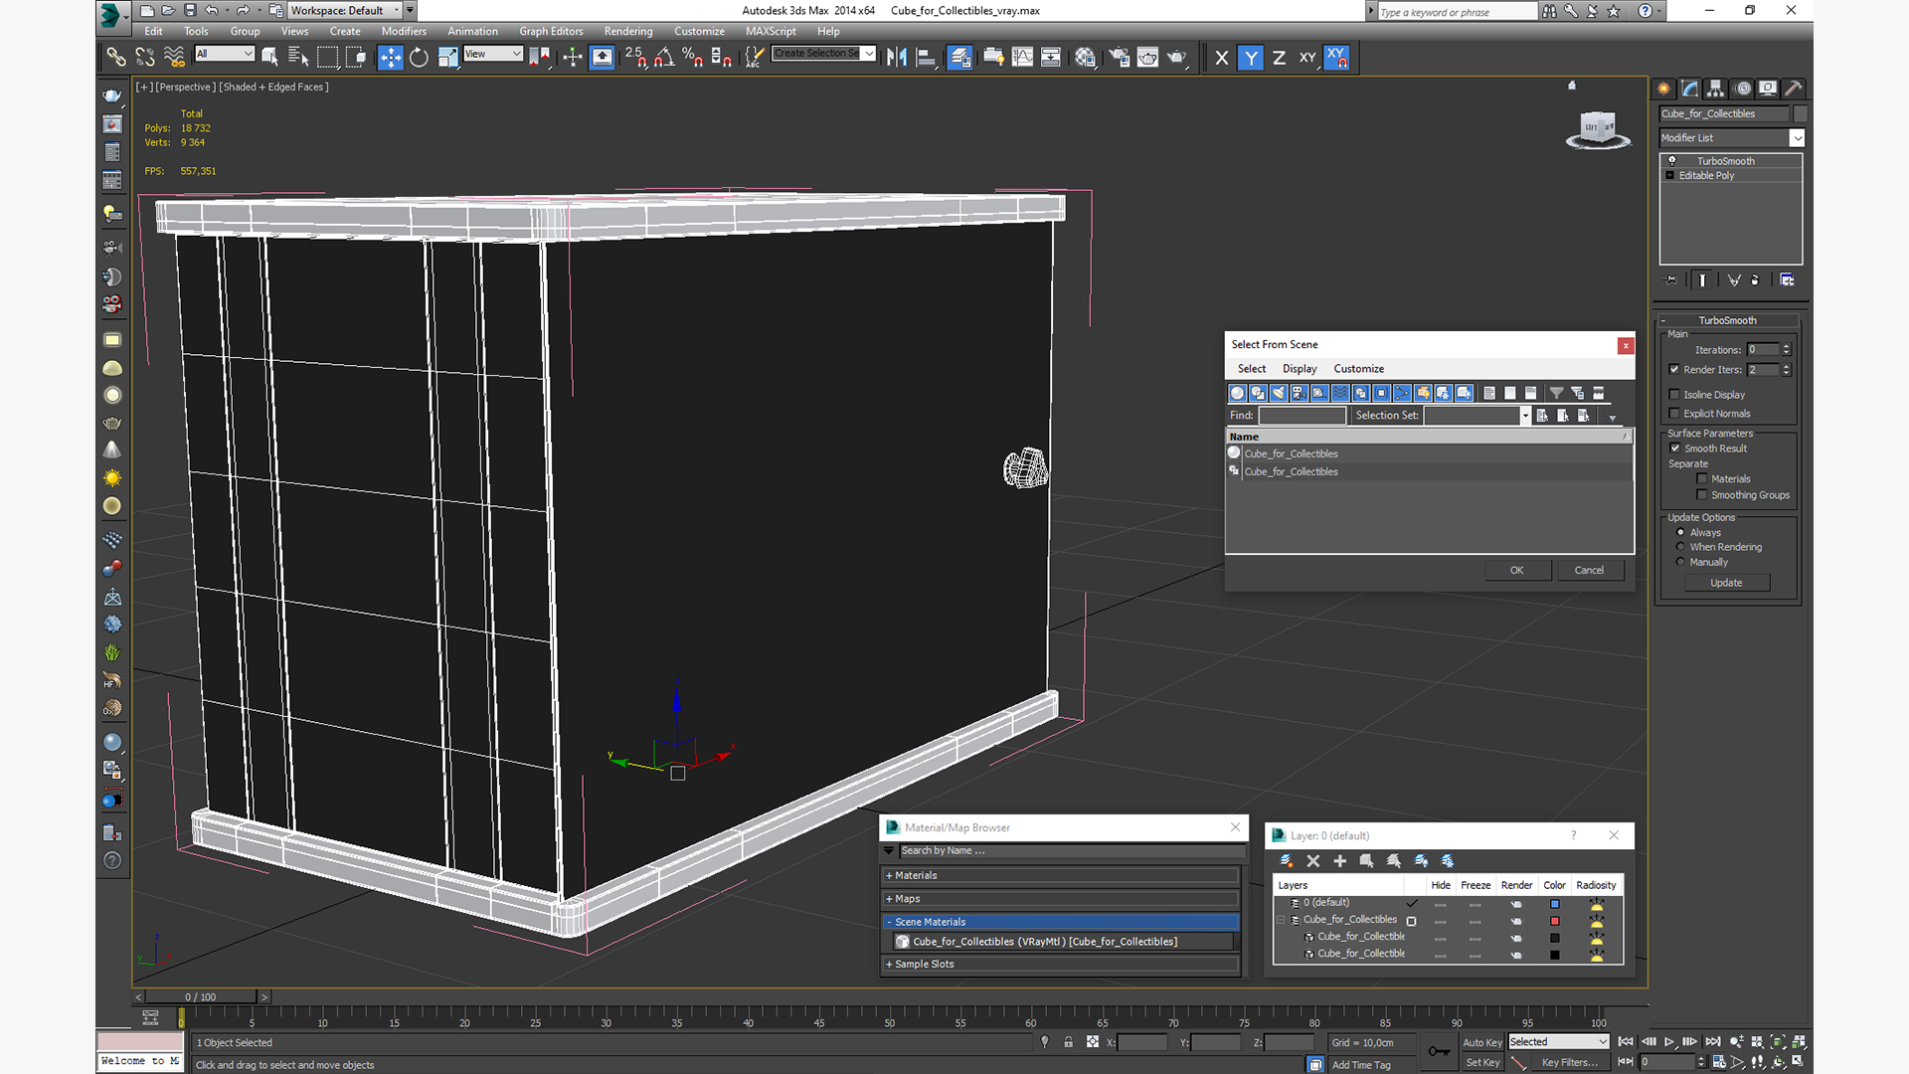The width and height of the screenshot is (1909, 1074).
Task: Click the Delete layer X icon
Action: click(x=1313, y=861)
